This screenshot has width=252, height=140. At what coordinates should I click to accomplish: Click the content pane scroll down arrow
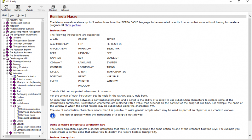250,135
